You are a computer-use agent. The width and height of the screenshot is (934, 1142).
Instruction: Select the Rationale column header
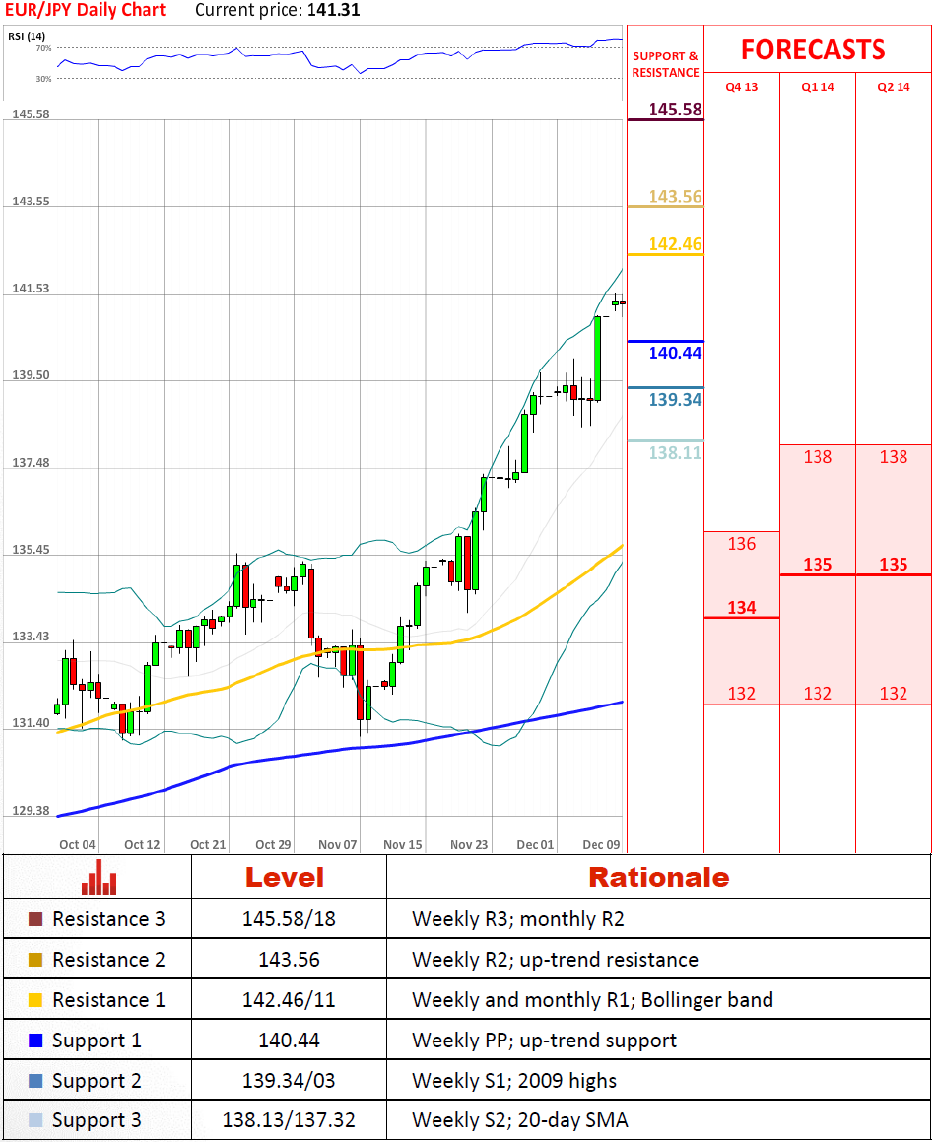(658, 877)
